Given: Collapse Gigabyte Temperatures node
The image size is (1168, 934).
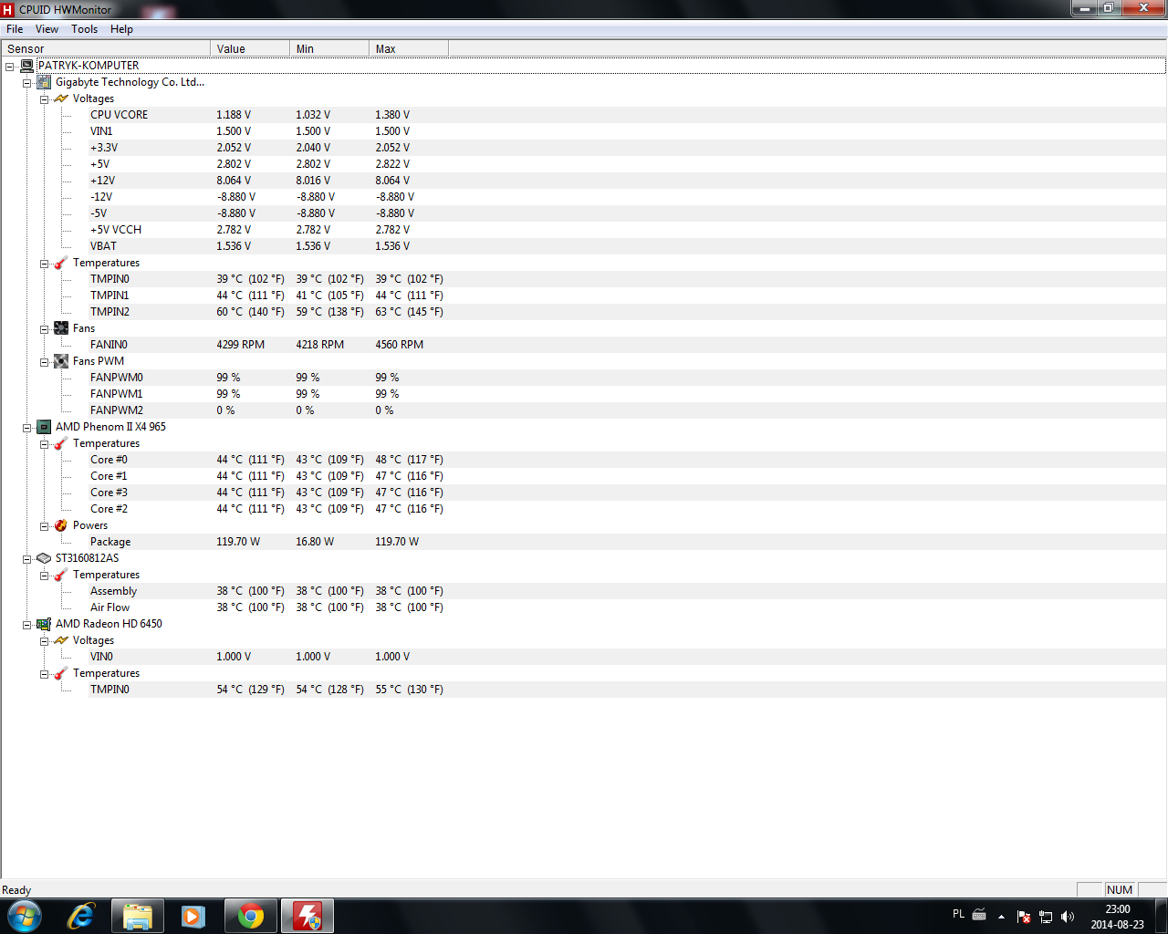Looking at the screenshot, I should 44,264.
